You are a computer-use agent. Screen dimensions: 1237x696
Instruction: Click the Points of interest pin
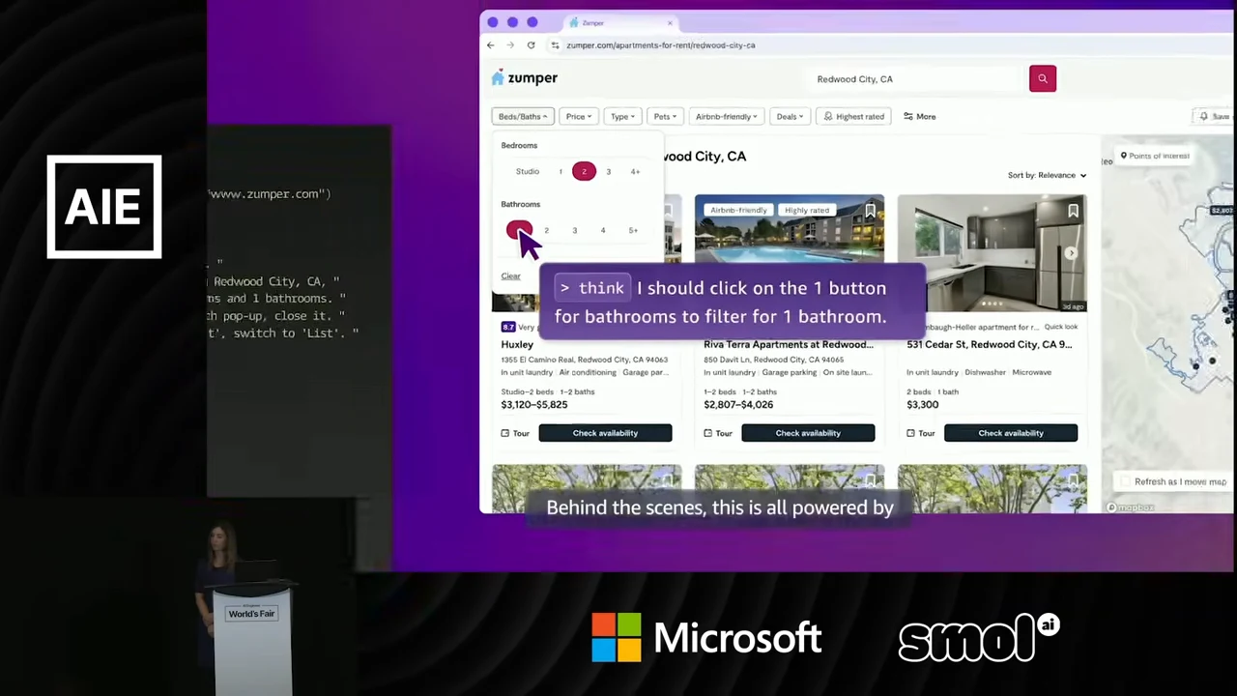pos(1123,156)
